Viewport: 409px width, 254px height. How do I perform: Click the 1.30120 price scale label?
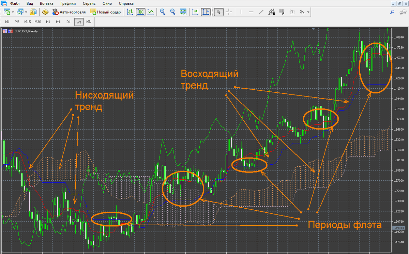click(399, 160)
